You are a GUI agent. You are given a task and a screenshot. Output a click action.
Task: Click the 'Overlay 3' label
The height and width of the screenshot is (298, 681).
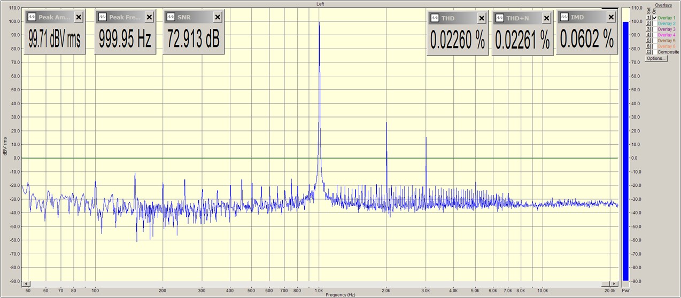(666, 29)
